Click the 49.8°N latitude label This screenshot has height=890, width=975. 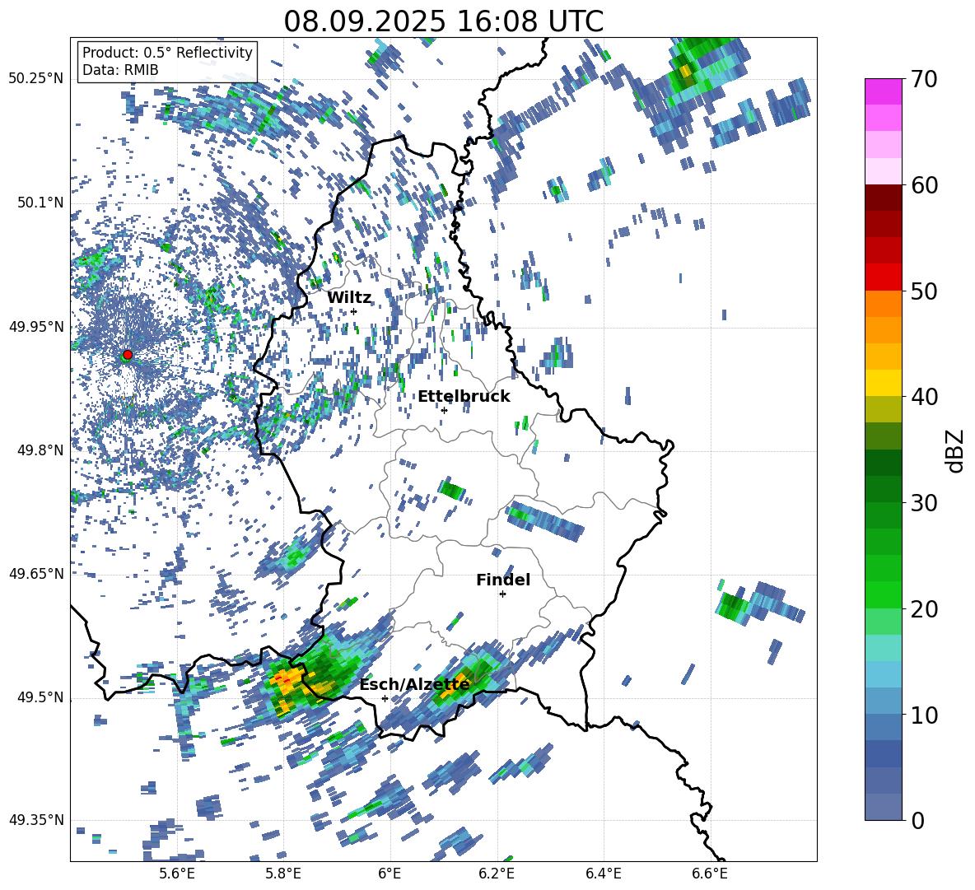point(40,450)
